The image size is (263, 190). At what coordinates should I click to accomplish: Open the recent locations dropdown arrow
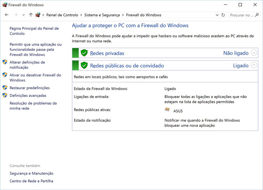(x=24, y=15)
